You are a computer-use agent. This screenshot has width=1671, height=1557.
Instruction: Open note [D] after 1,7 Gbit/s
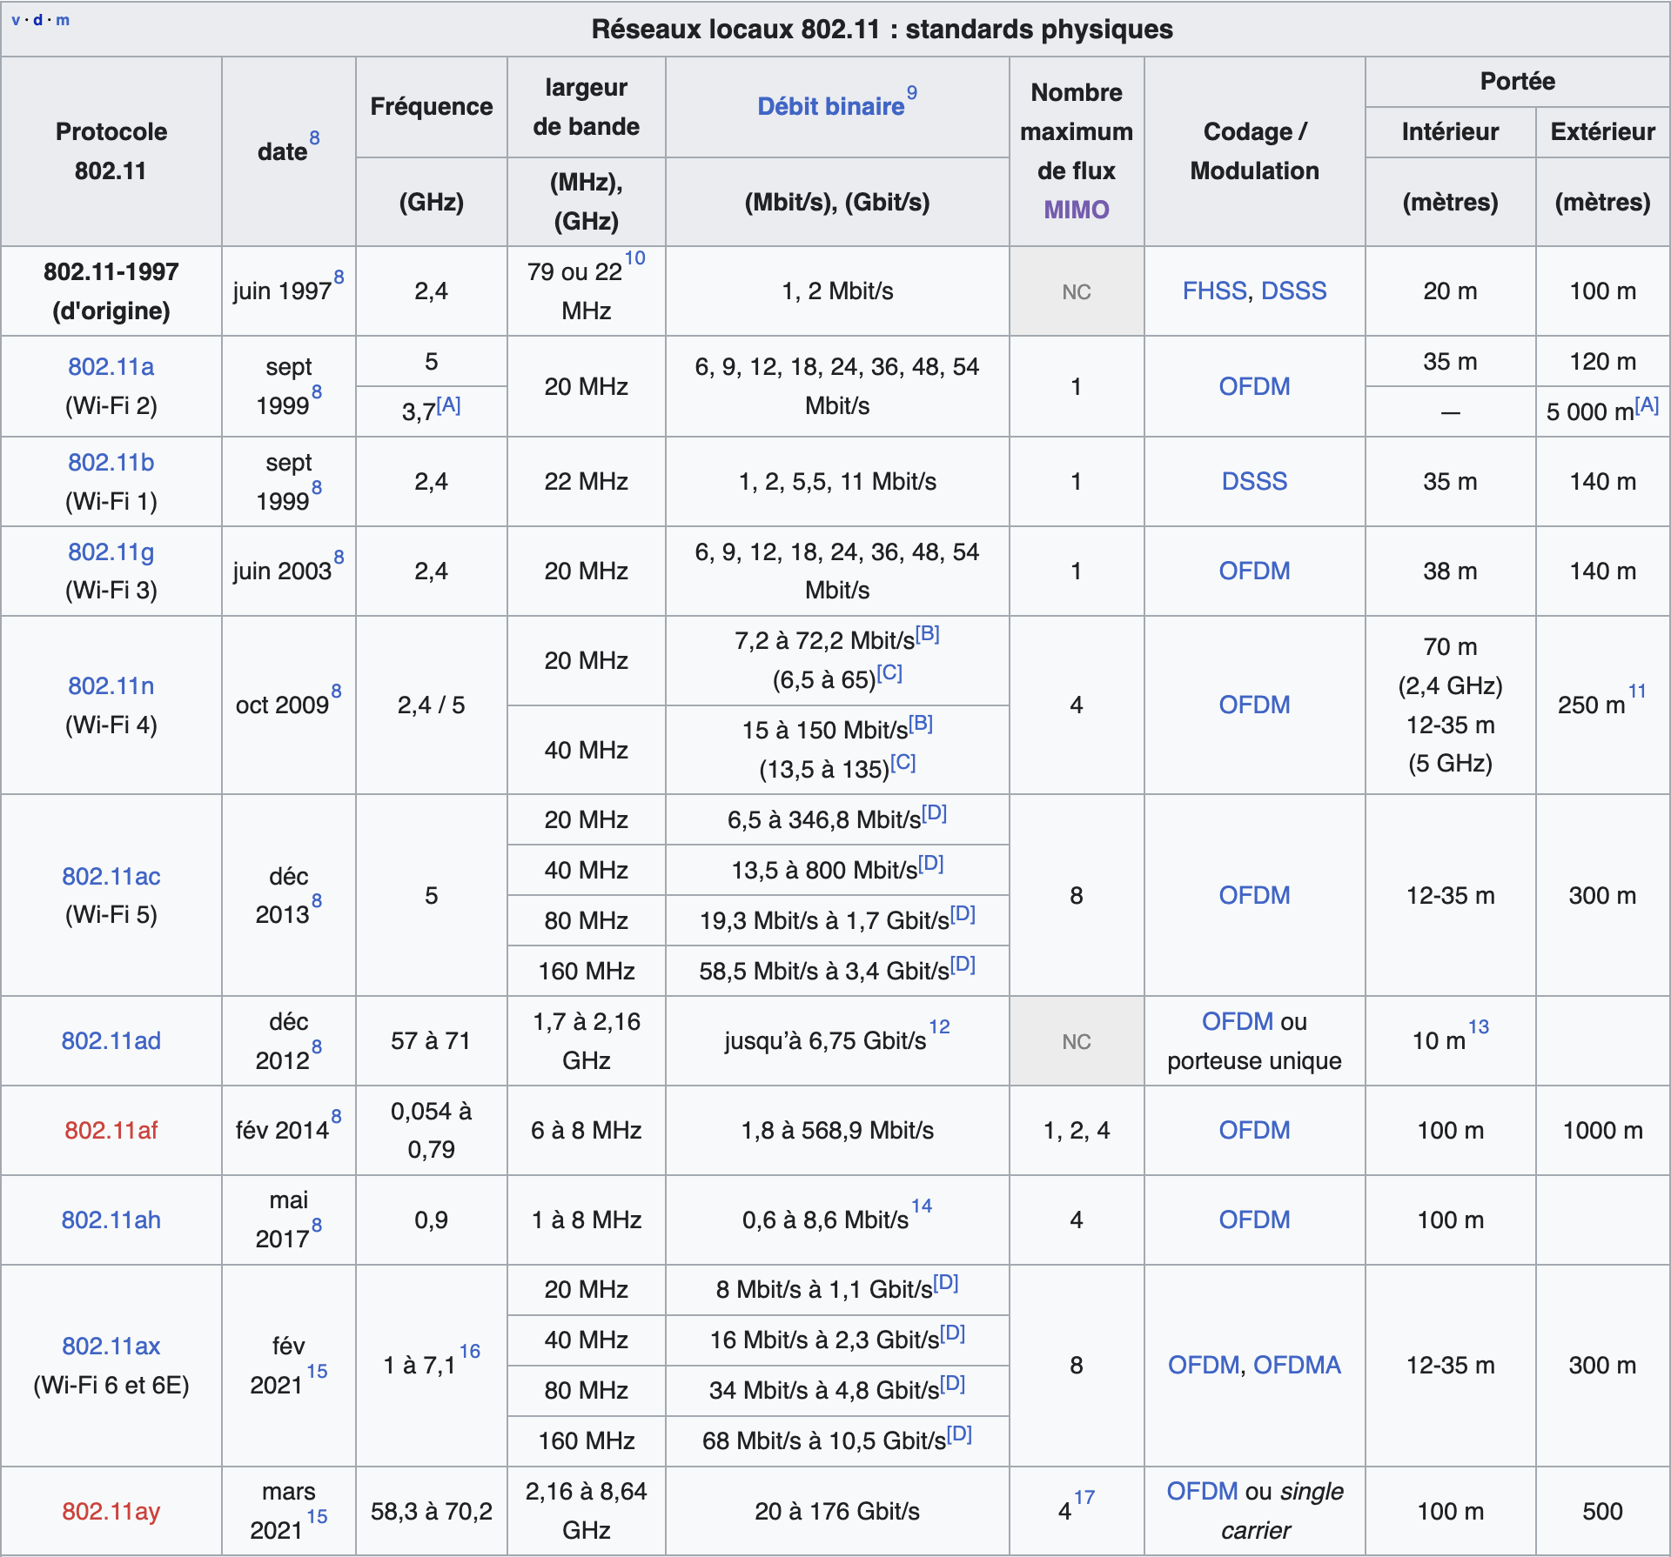click(963, 913)
